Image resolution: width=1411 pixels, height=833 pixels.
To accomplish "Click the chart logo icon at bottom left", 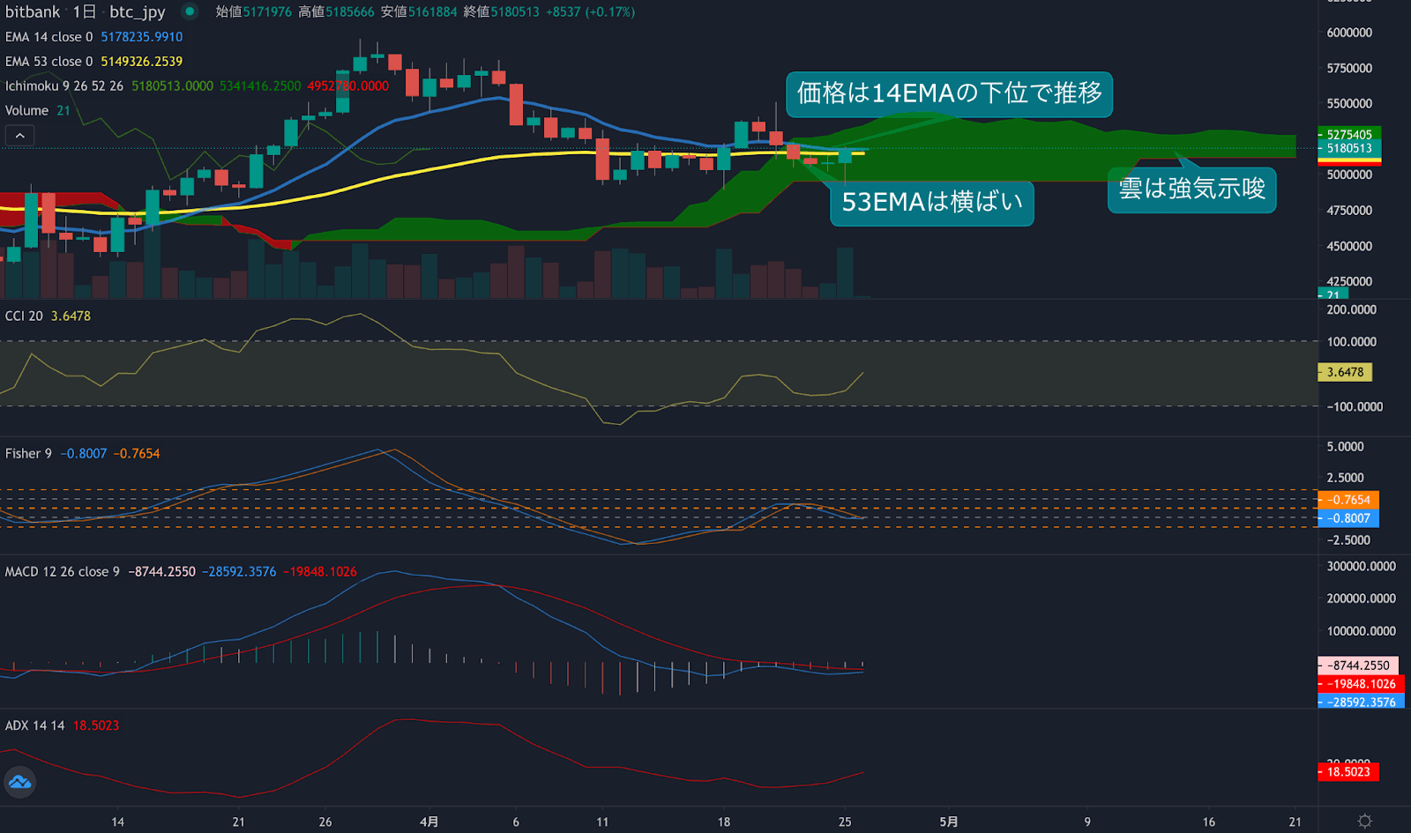I will (x=19, y=782).
